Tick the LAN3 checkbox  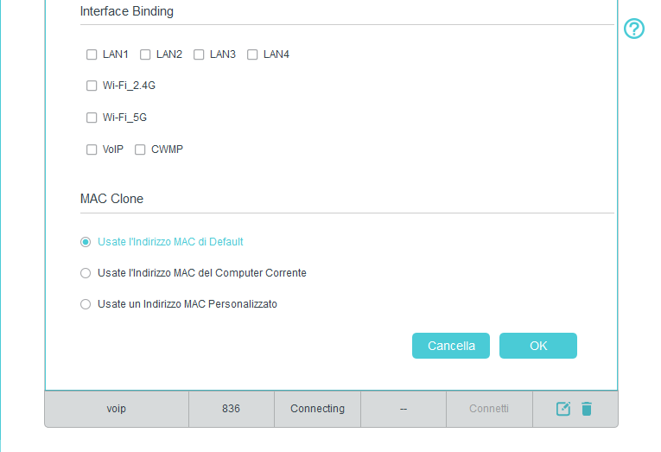199,54
